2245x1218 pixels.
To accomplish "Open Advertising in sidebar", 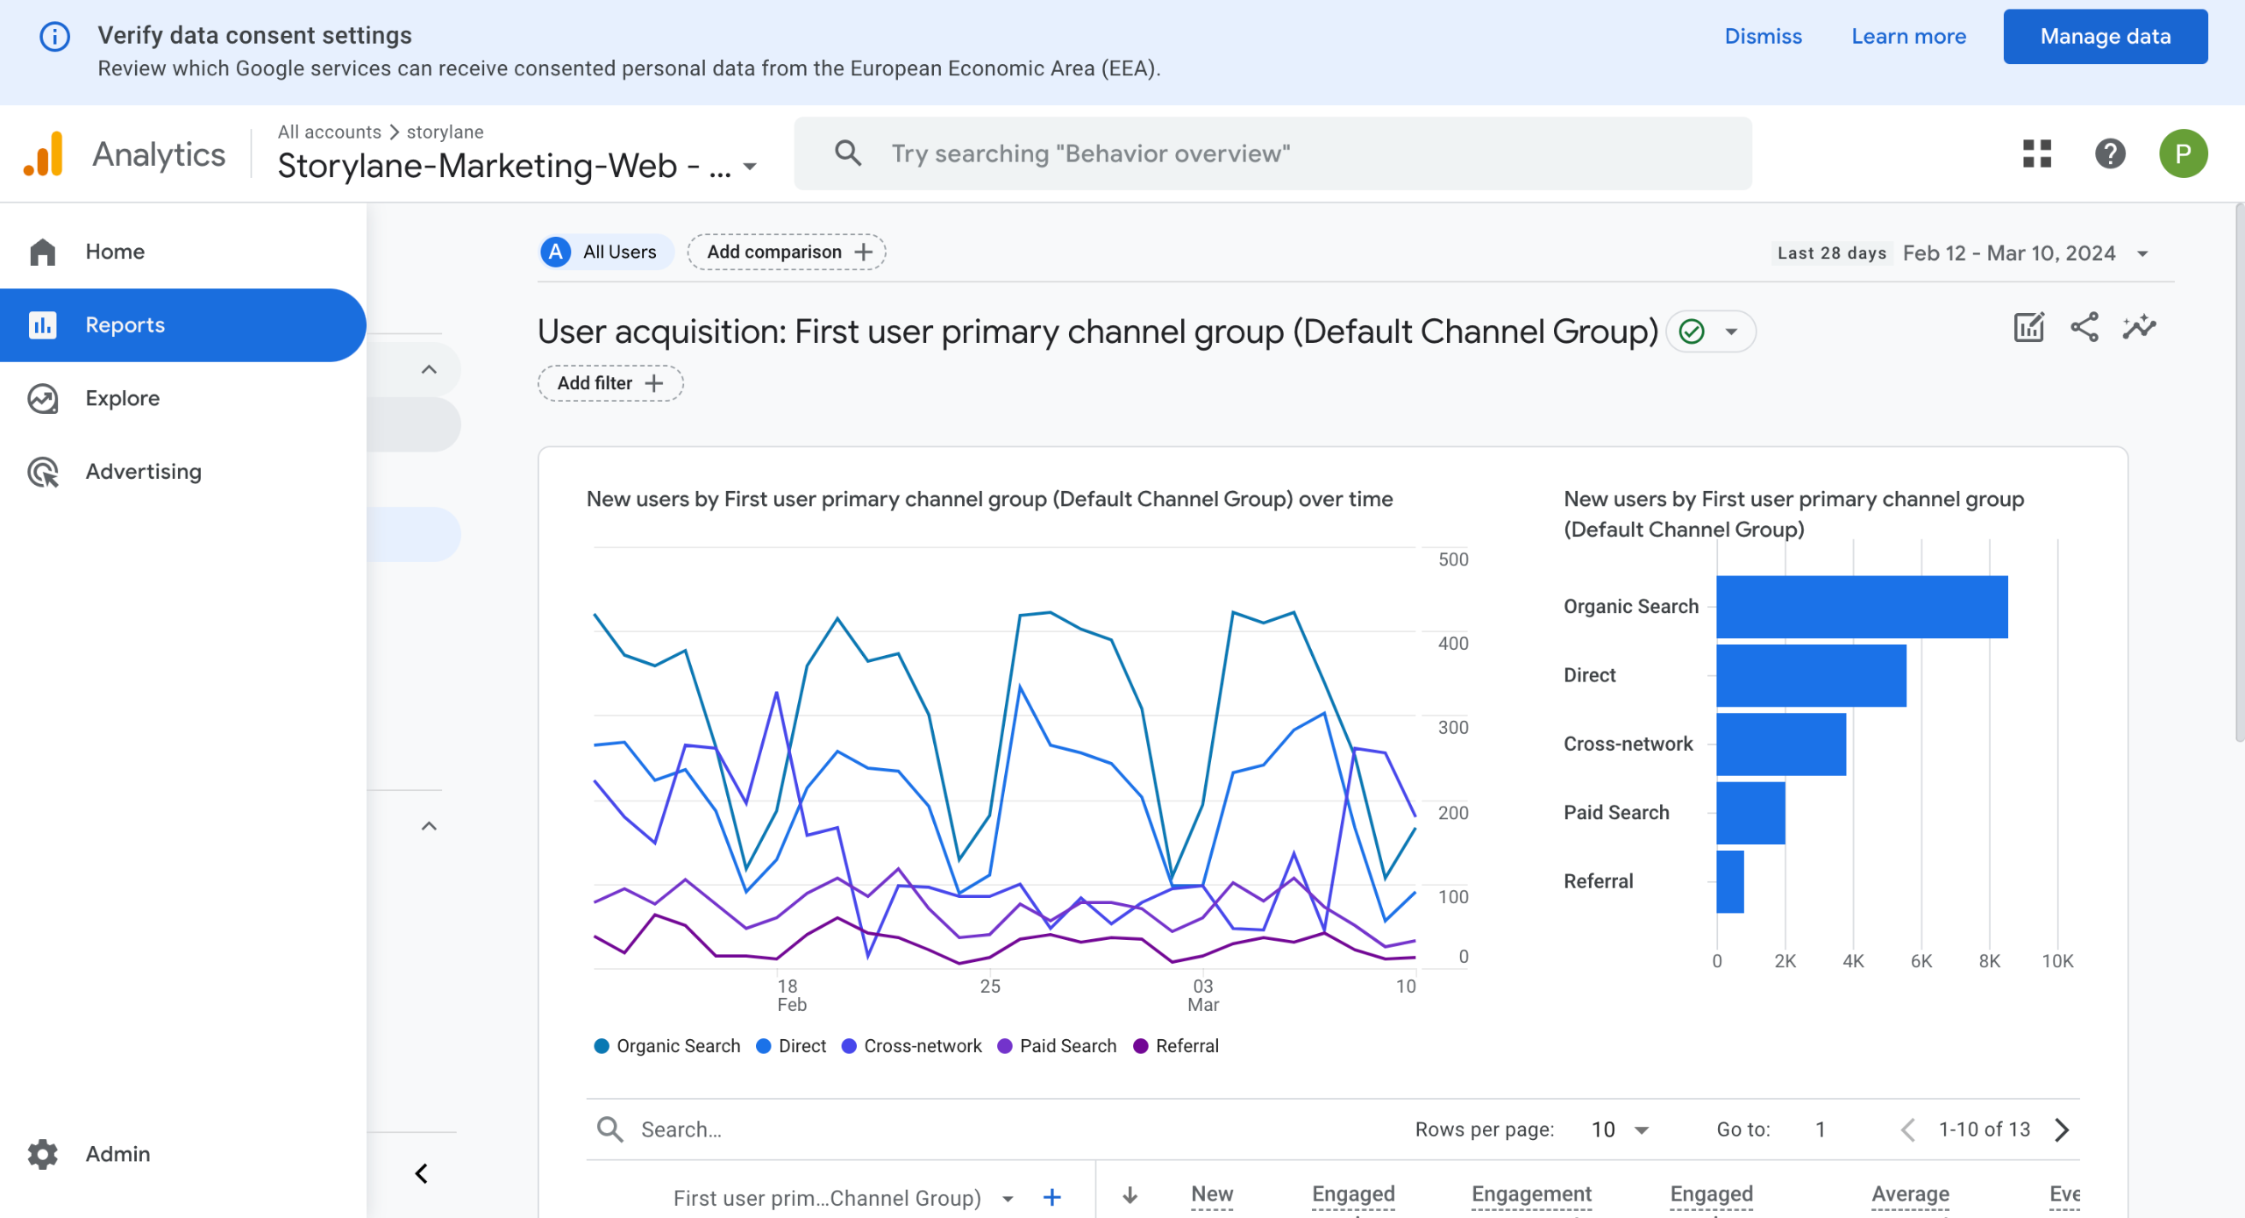I will (182, 472).
